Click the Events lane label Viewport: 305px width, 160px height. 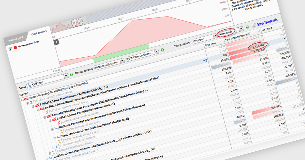(56, 70)
